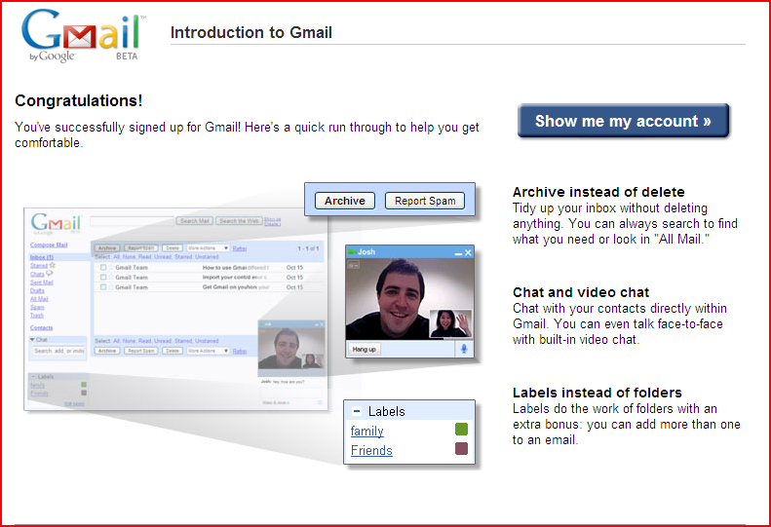This screenshot has height=527, width=771.
Task: Click the Gmail by Google logo in the page header
Action: (83, 35)
